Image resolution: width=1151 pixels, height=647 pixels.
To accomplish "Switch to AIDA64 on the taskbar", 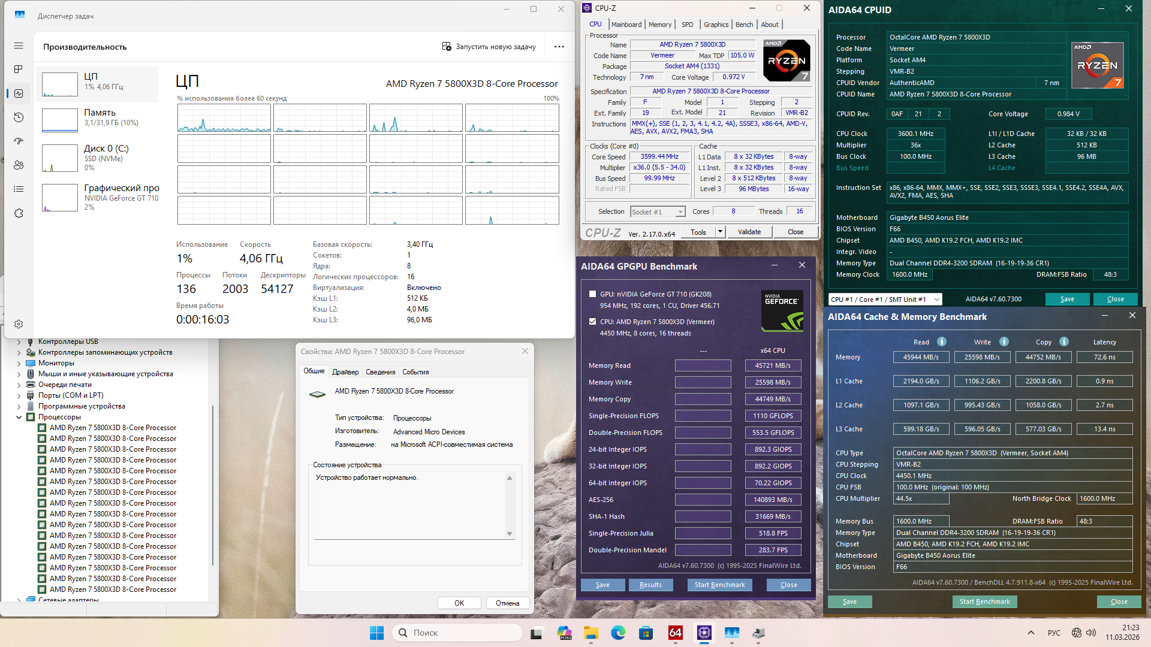I will point(676,633).
